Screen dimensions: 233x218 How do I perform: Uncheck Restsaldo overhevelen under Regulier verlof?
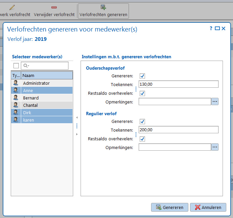coord(142,139)
